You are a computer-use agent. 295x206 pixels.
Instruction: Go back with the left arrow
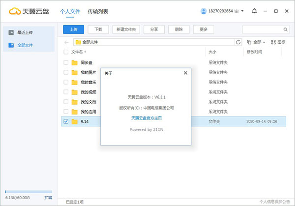click(x=66, y=42)
